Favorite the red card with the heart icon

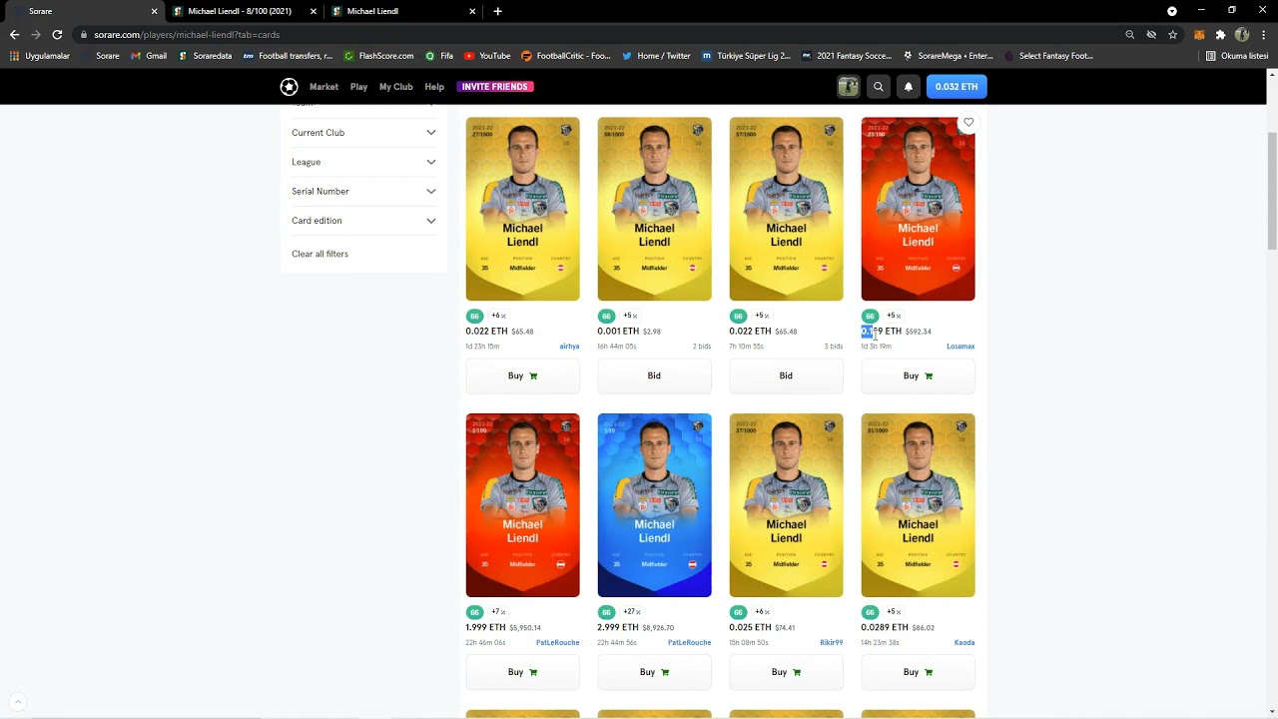(968, 123)
